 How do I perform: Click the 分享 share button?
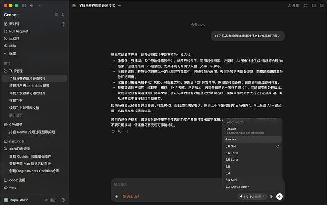point(293,5)
